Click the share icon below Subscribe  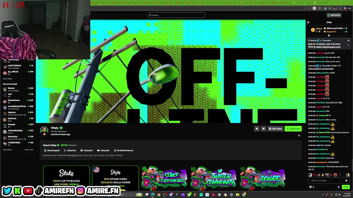tap(299, 136)
